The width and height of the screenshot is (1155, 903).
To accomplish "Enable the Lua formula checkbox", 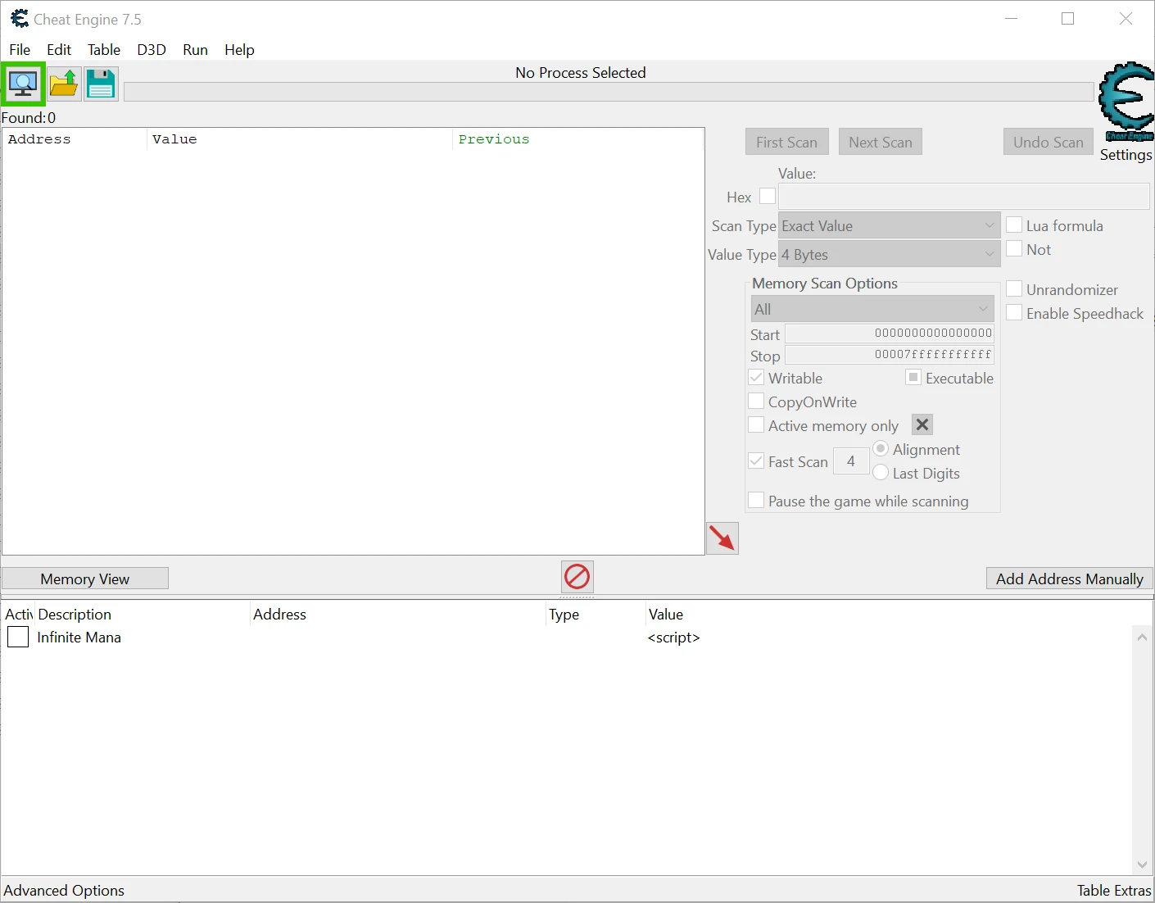I will point(1014,225).
